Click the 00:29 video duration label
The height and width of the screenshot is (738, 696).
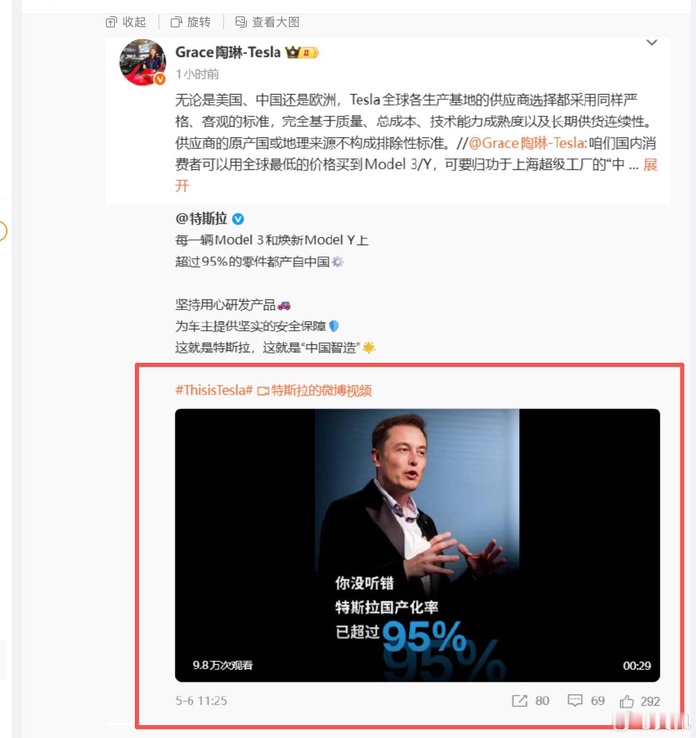[637, 665]
